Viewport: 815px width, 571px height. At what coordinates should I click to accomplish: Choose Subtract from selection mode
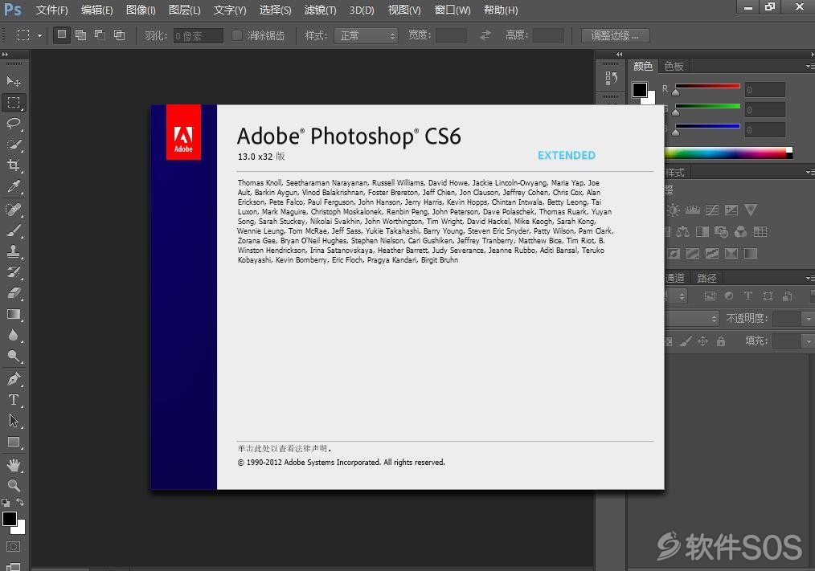click(100, 35)
